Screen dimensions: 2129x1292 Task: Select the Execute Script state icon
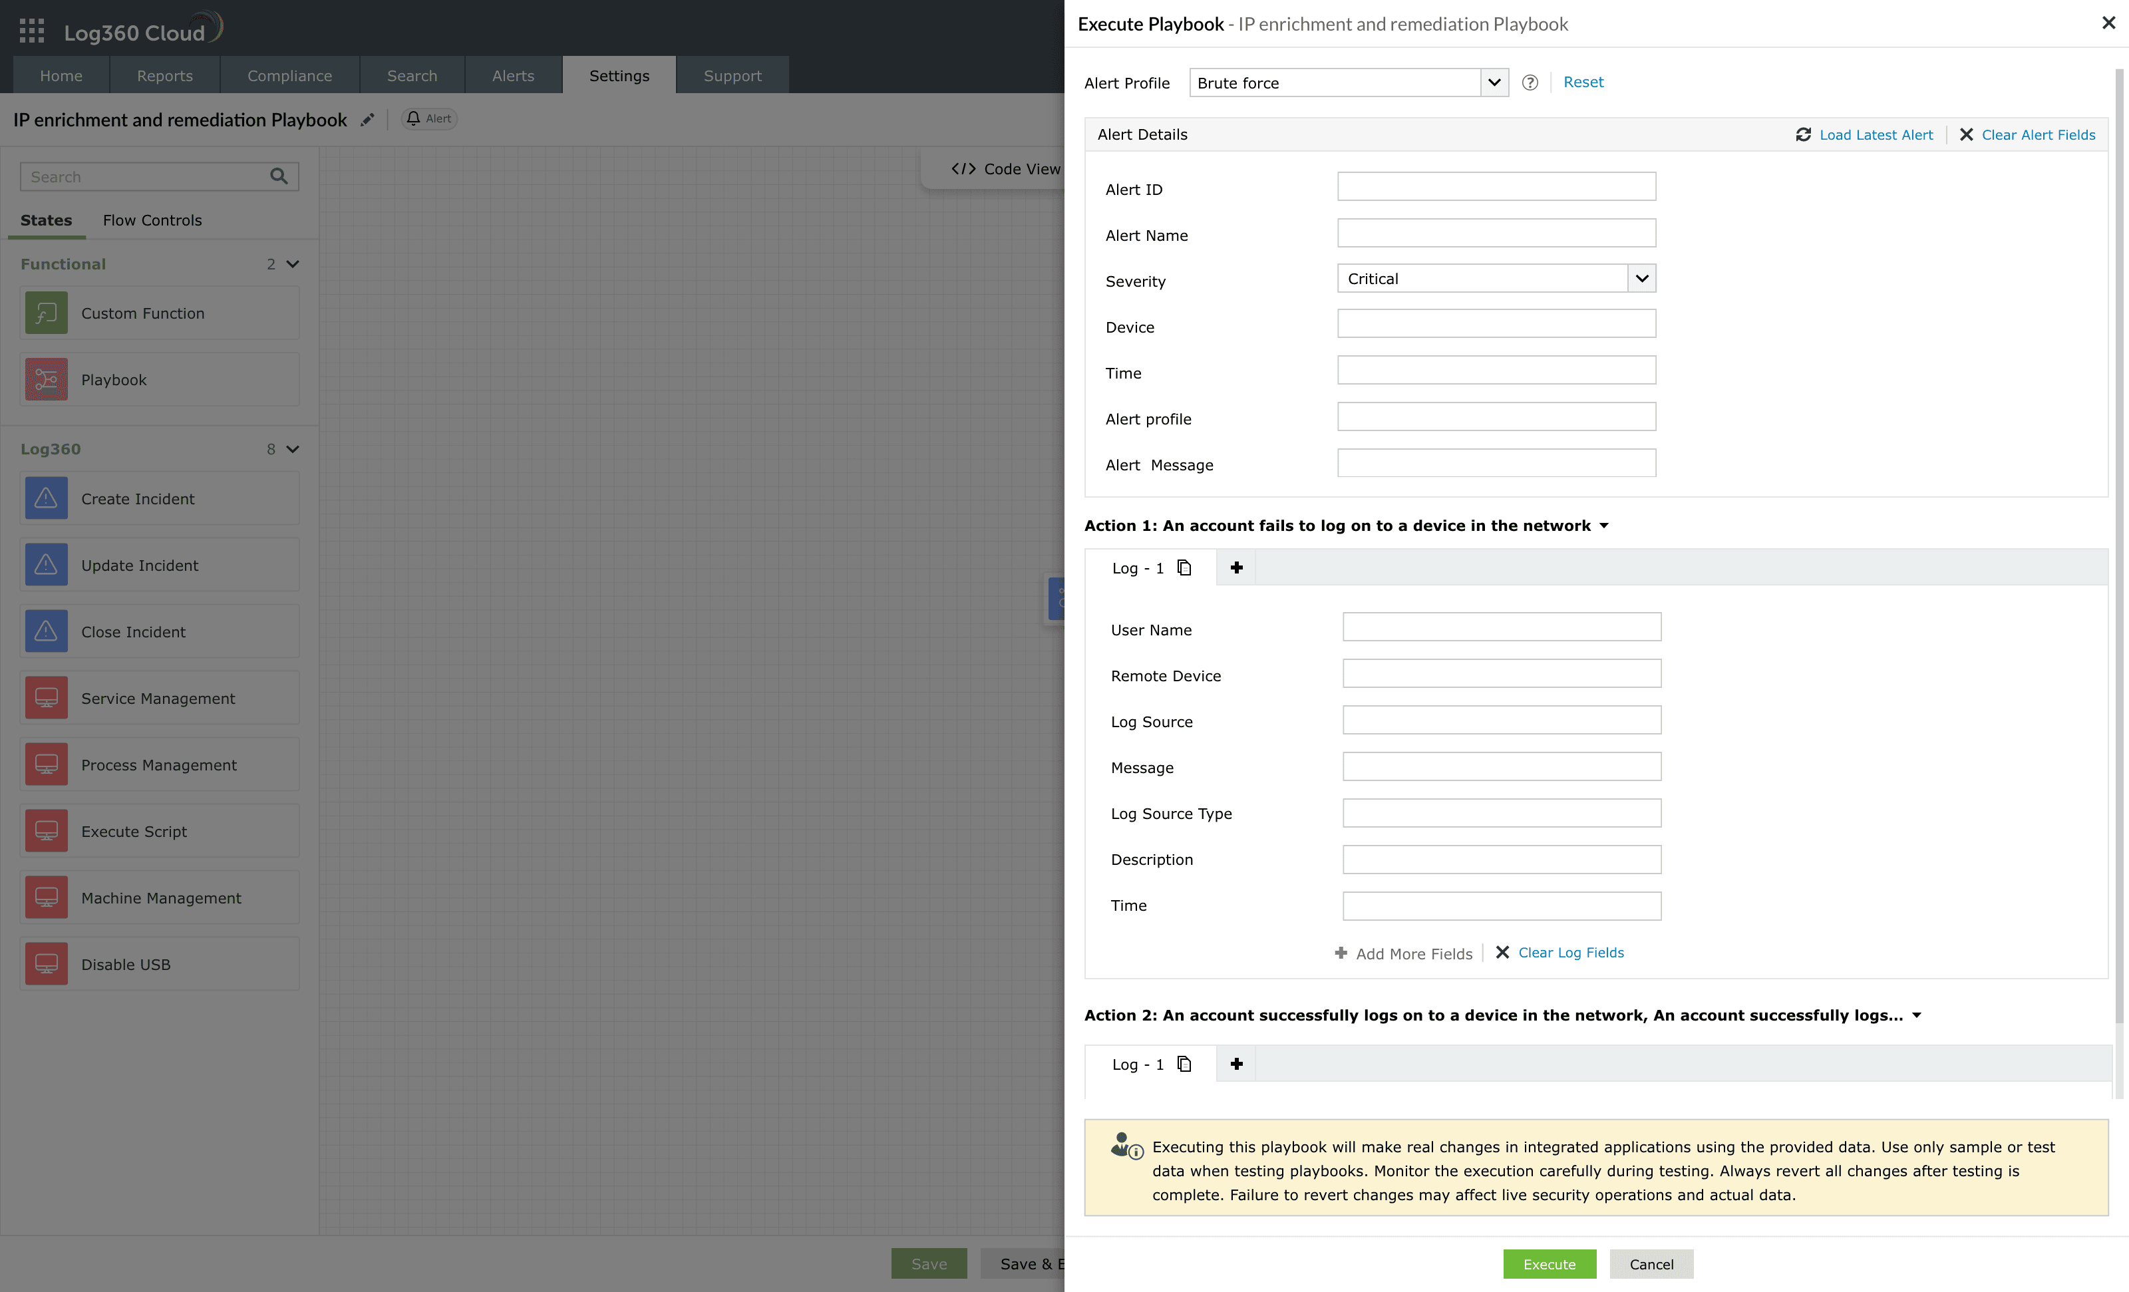tap(47, 832)
